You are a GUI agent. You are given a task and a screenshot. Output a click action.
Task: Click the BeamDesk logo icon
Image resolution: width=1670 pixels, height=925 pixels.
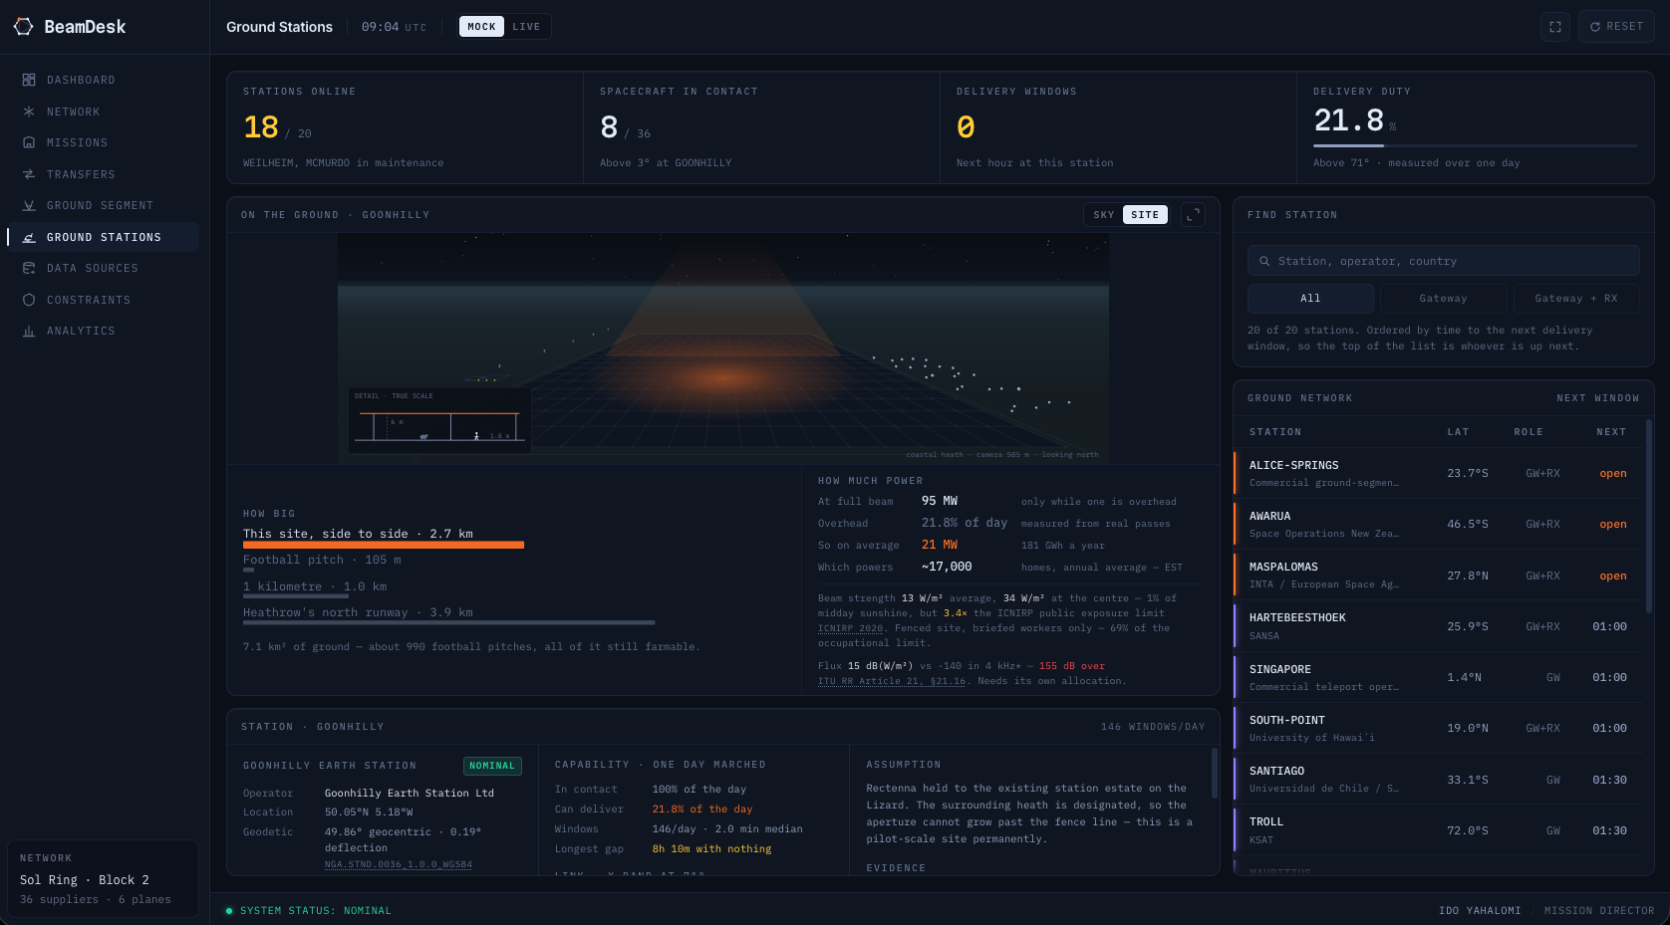coord(23,27)
